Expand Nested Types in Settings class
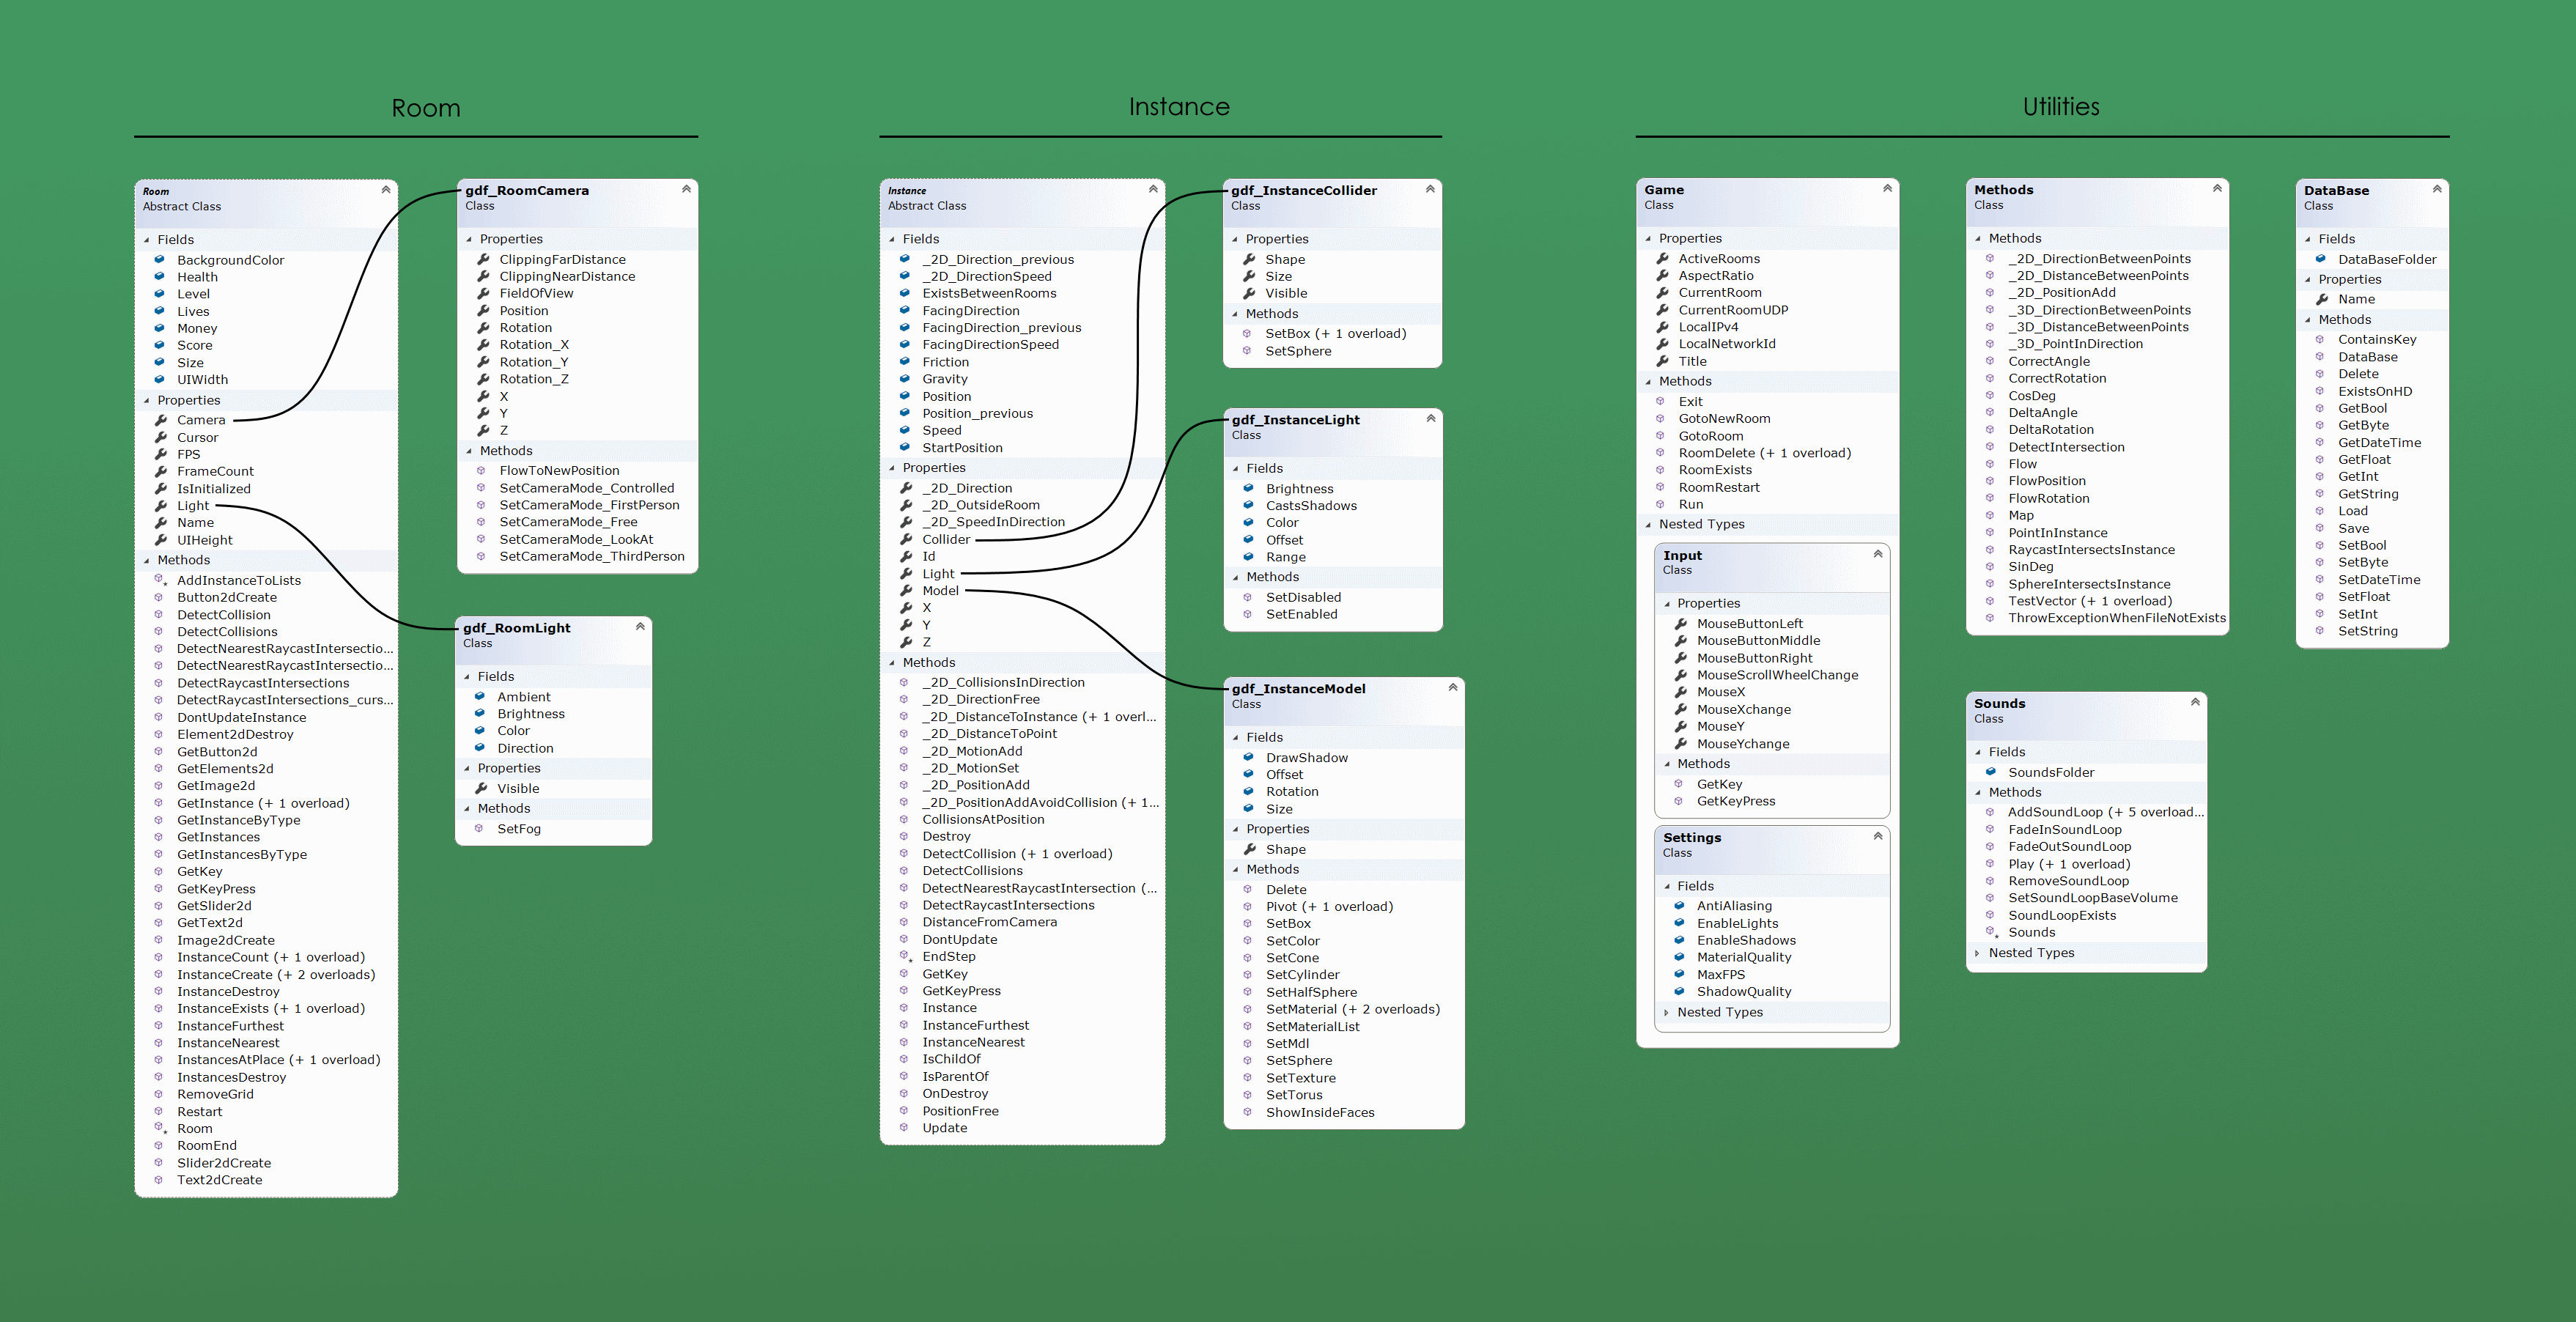Viewport: 2576px width, 1322px height. (x=1666, y=1012)
